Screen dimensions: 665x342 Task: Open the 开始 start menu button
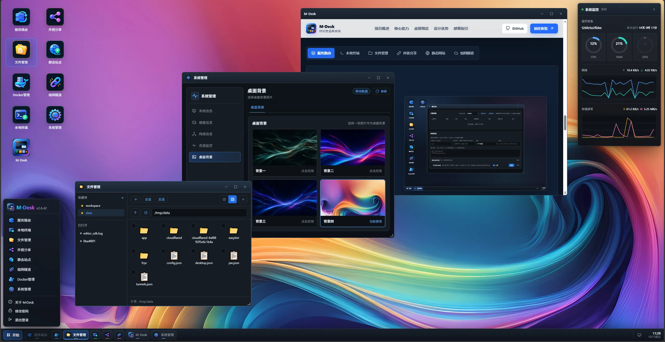tap(13, 335)
